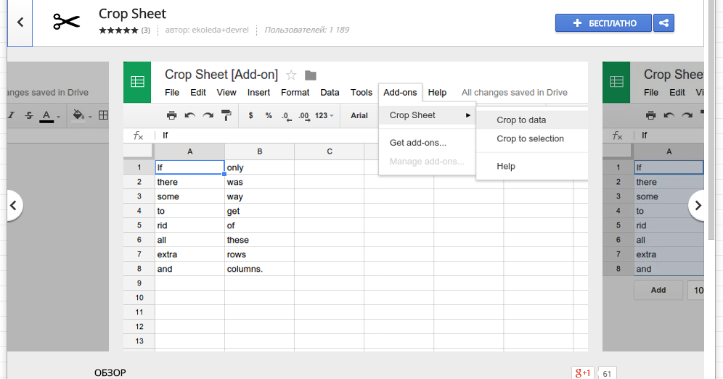Screen dimensions: 723x379
Task: Click borders icon in left screenshot
Action: (x=103, y=115)
